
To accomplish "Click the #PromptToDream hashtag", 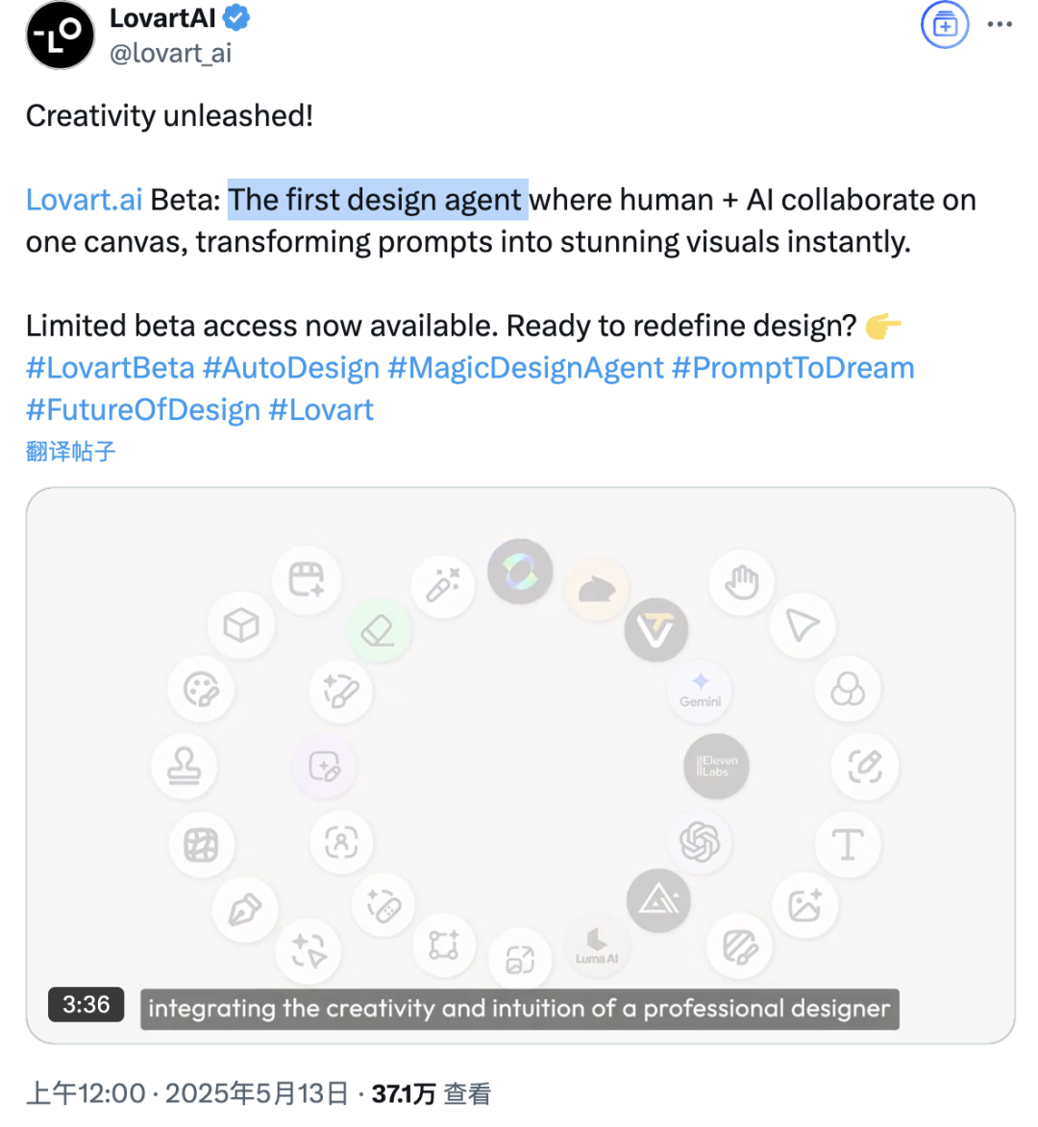I will (x=793, y=368).
